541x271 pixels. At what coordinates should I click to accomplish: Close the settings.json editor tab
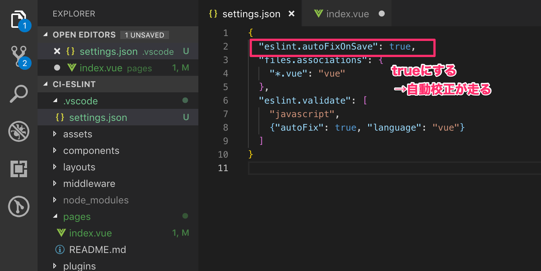click(291, 14)
